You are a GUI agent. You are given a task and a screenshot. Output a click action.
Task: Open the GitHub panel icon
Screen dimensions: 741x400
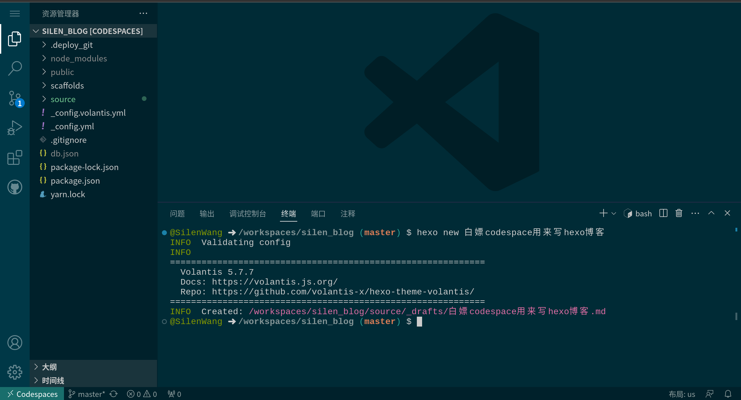point(15,187)
